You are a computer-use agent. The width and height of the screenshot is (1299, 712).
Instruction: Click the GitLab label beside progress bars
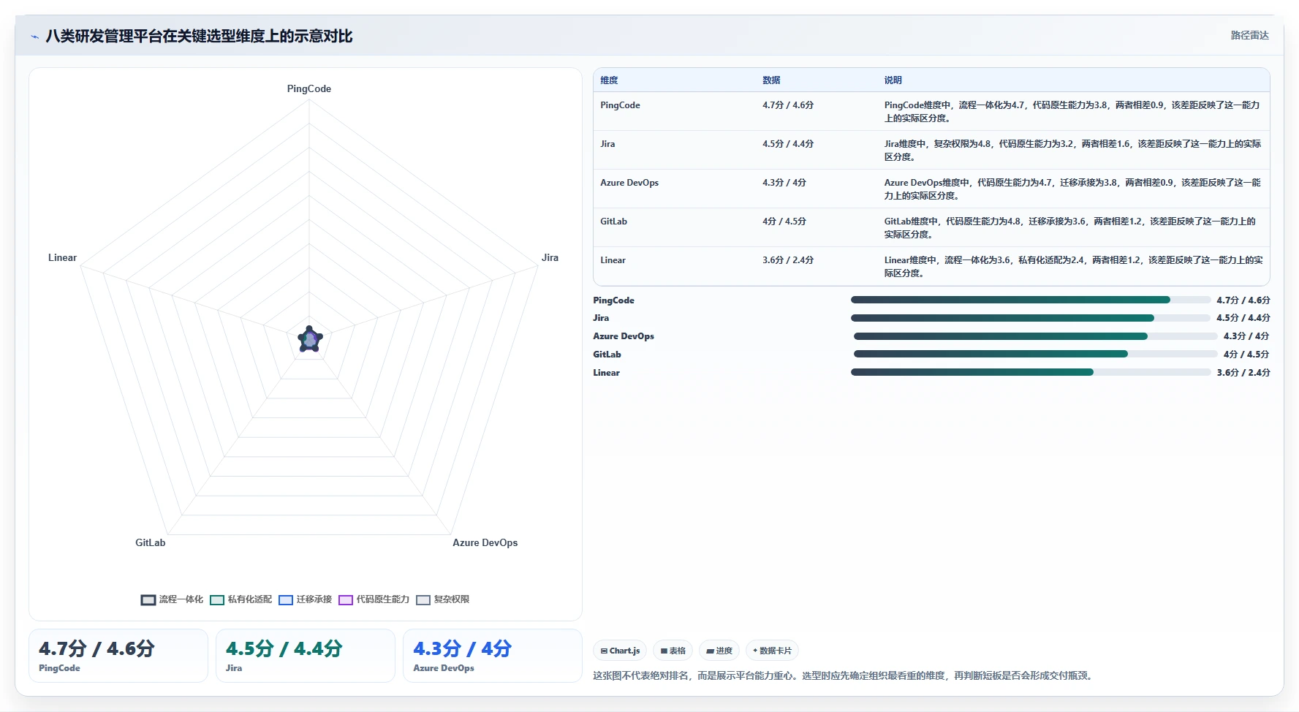click(607, 355)
